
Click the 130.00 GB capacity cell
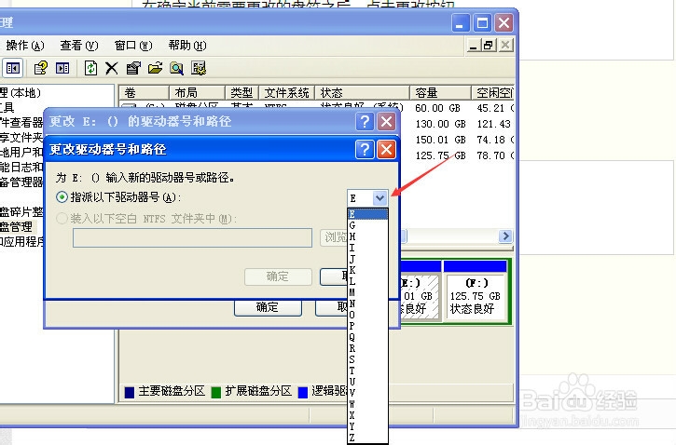440,124
